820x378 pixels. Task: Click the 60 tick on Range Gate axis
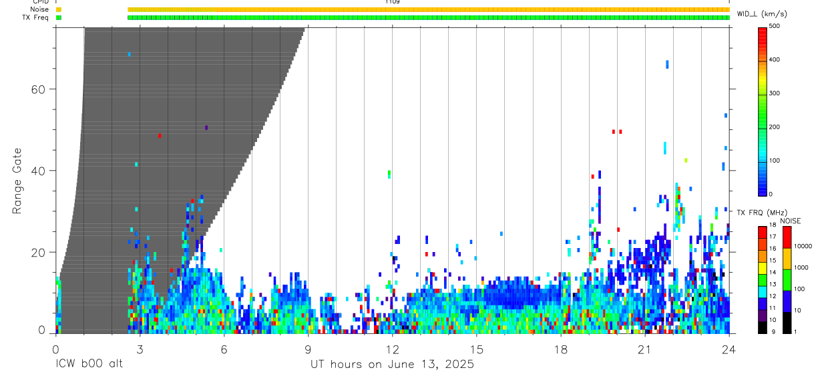coord(39,89)
